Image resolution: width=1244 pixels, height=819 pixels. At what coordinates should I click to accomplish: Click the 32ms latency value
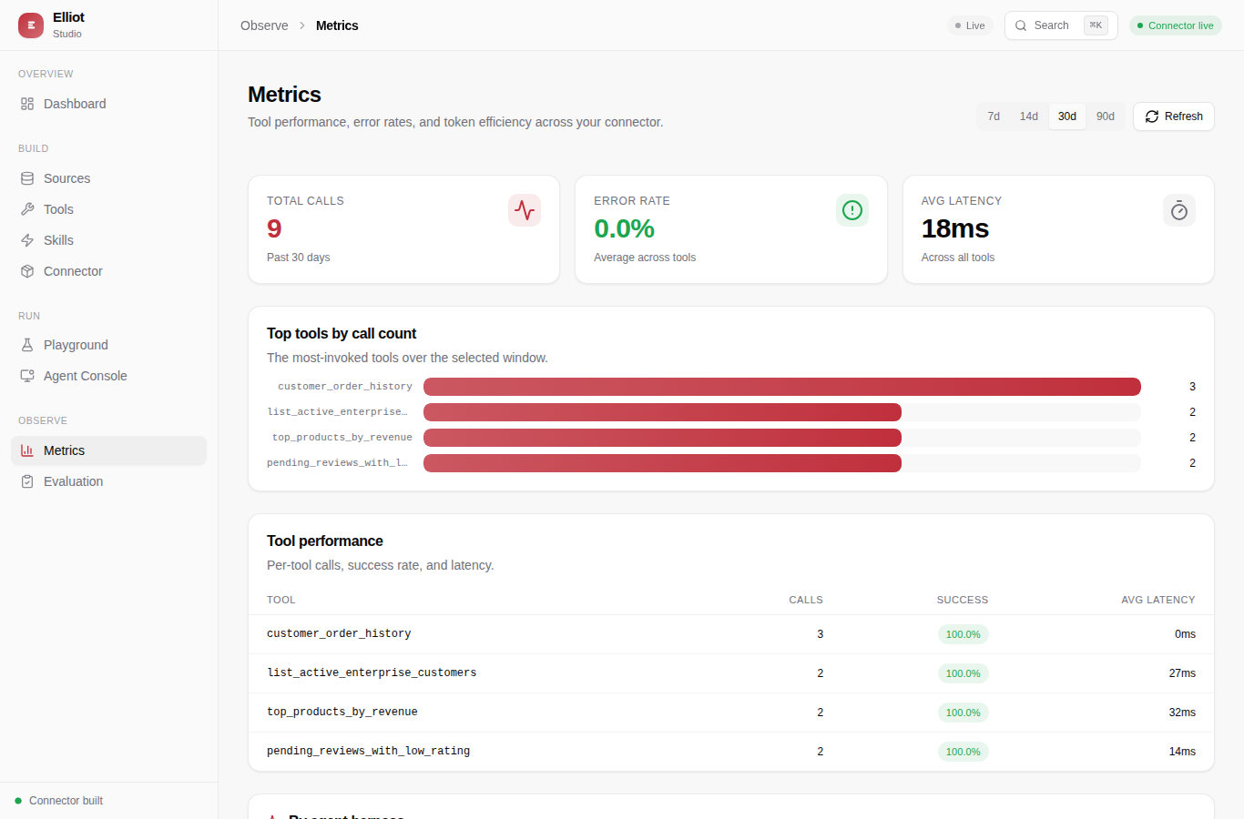coord(1182,713)
